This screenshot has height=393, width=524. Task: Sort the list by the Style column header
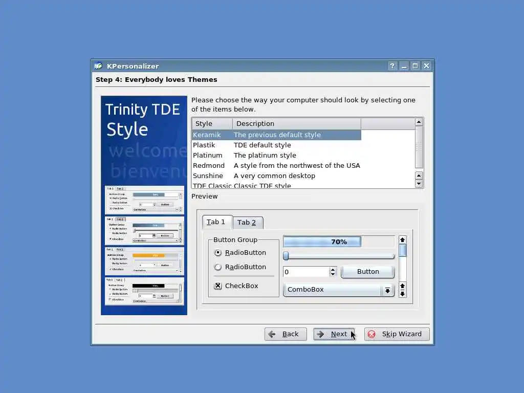tap(212, 124)
